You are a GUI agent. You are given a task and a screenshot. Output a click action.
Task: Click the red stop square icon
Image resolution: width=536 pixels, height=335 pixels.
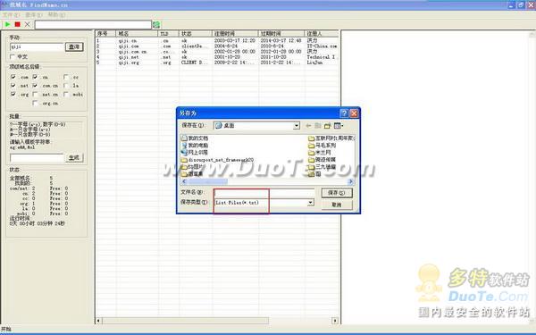pyautogui.click(x=18, y=24)
